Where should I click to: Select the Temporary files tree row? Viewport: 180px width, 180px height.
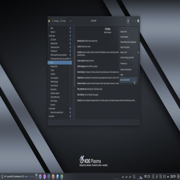(x=60, y=47)
